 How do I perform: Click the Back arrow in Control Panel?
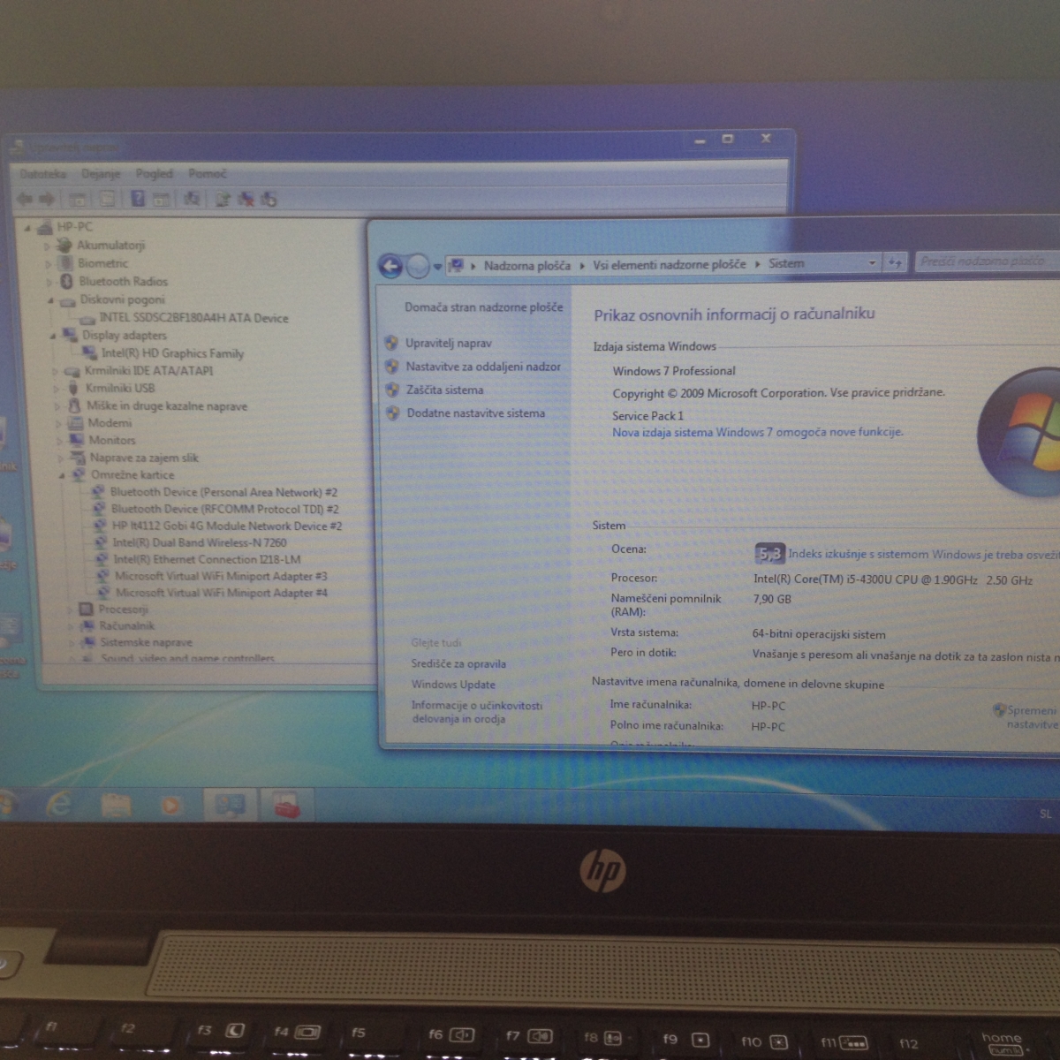(390, 266)
